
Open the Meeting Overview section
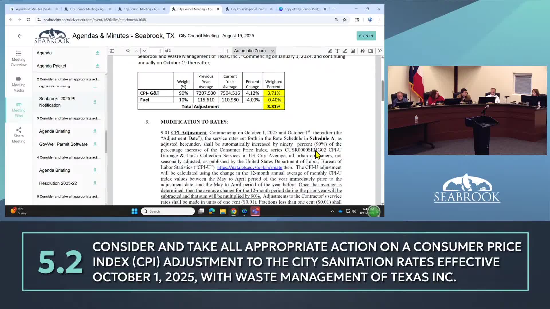[x=18, y=59]
